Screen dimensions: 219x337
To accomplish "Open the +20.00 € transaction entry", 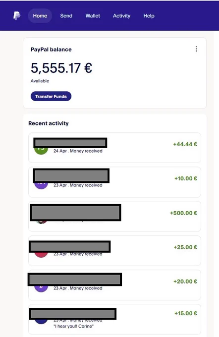I will (x=114, y=285).
